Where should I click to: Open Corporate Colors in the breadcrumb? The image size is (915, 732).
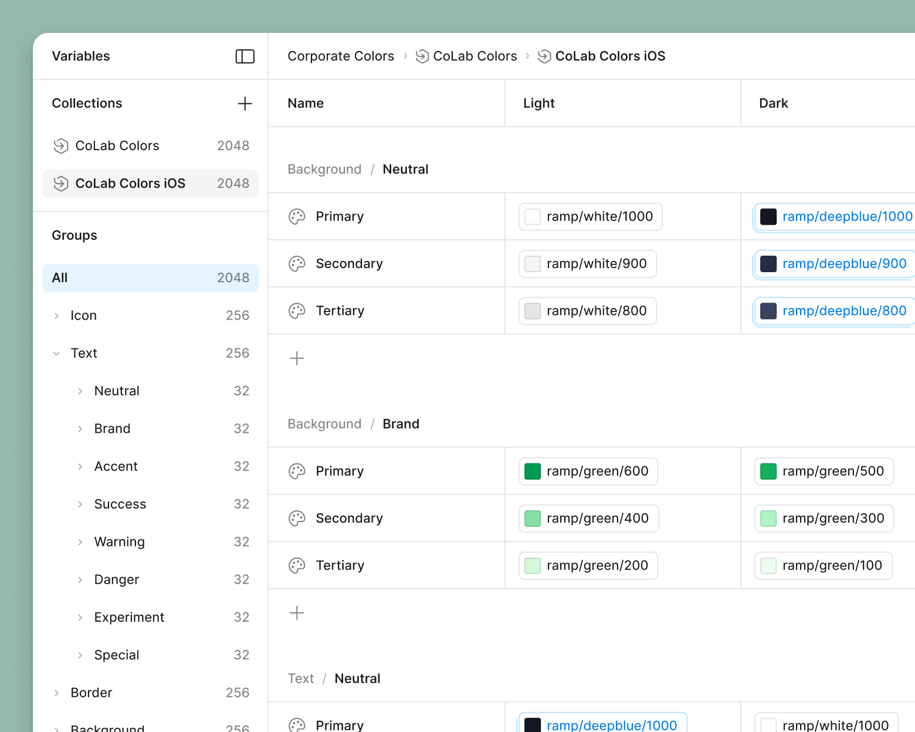tap(341, 56)
